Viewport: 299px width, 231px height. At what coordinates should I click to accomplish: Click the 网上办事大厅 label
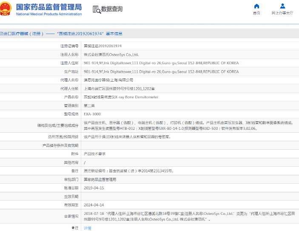[x=282, y=13]
